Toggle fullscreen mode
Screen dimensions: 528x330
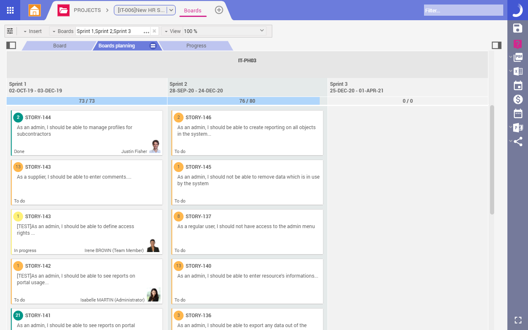tap(518, 320)
